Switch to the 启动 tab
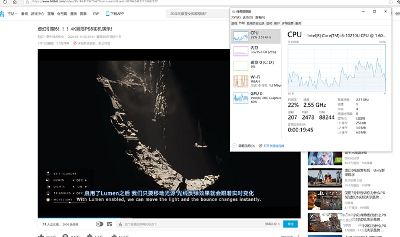This screenshot has height=237, width=400. (x=269, y=23)
